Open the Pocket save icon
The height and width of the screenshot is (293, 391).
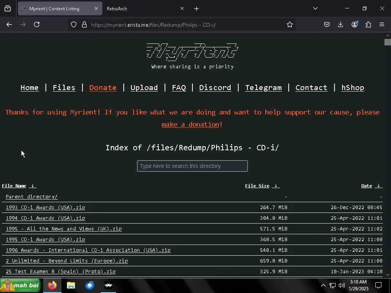tap(327, 24)
